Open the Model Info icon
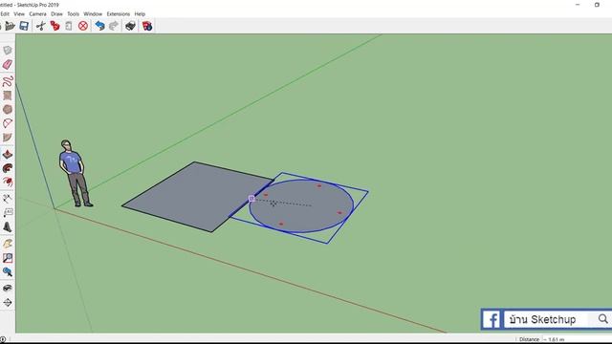Viewport: 612px width, 344px height. 147,26
